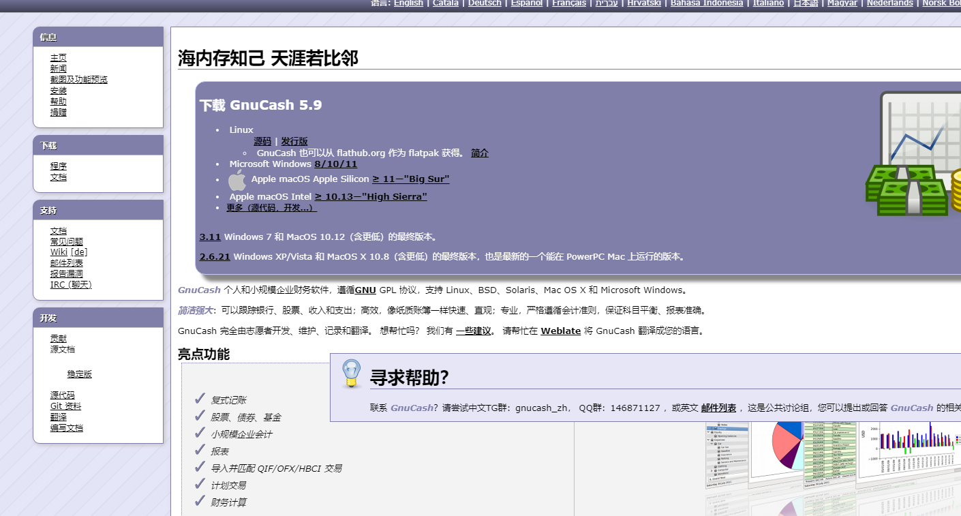Click the GnuCash chart-and-money logo image
This screenshot has height=516, width=961.
tap(913, 154)
